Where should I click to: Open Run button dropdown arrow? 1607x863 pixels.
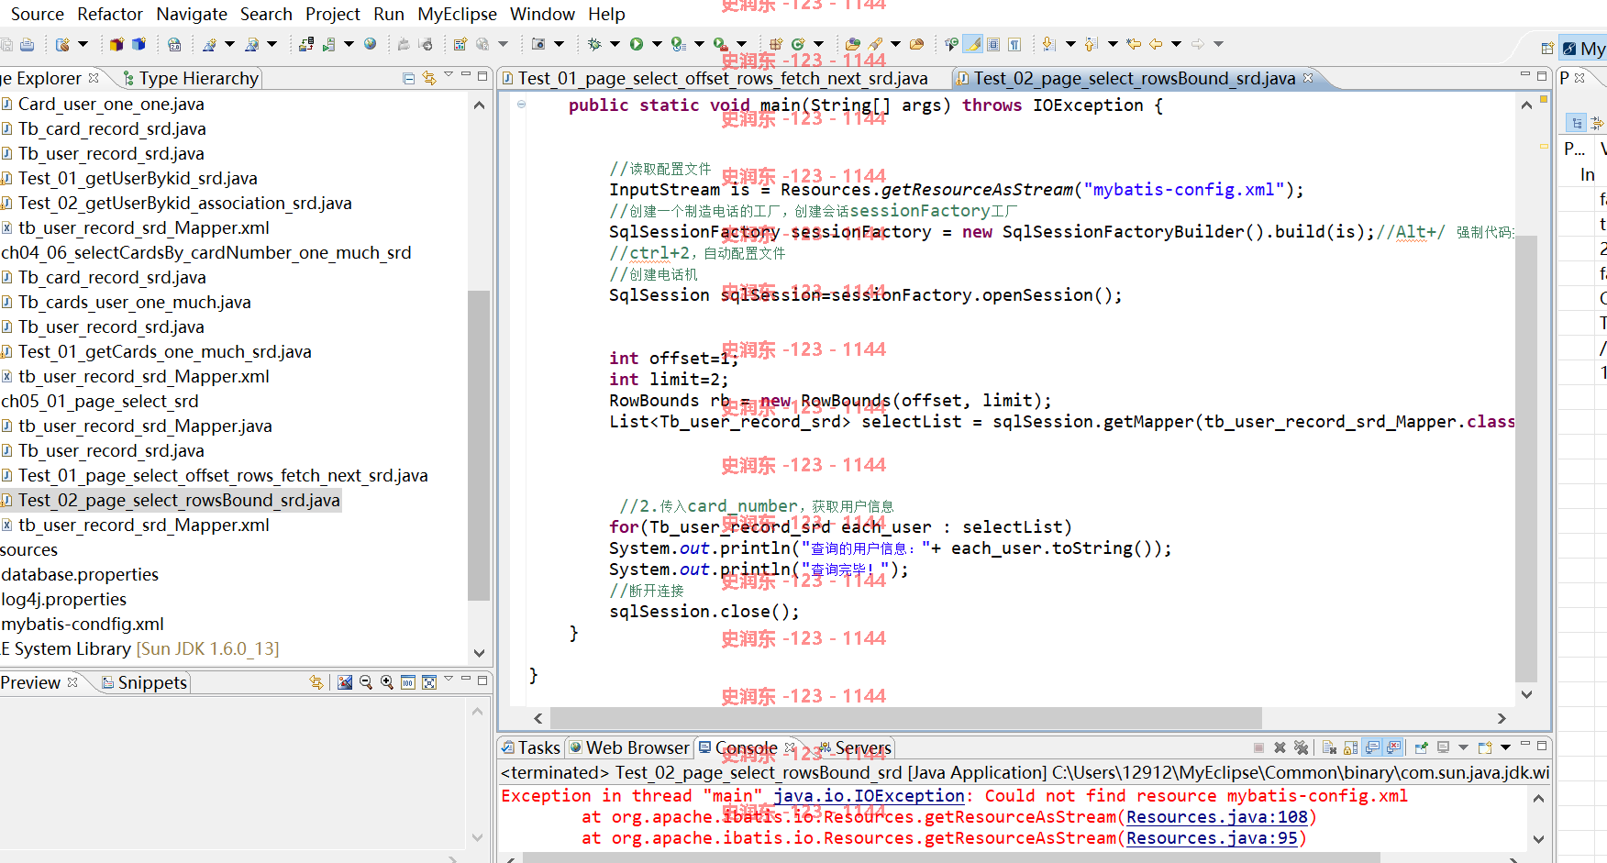tap(657, 44)
